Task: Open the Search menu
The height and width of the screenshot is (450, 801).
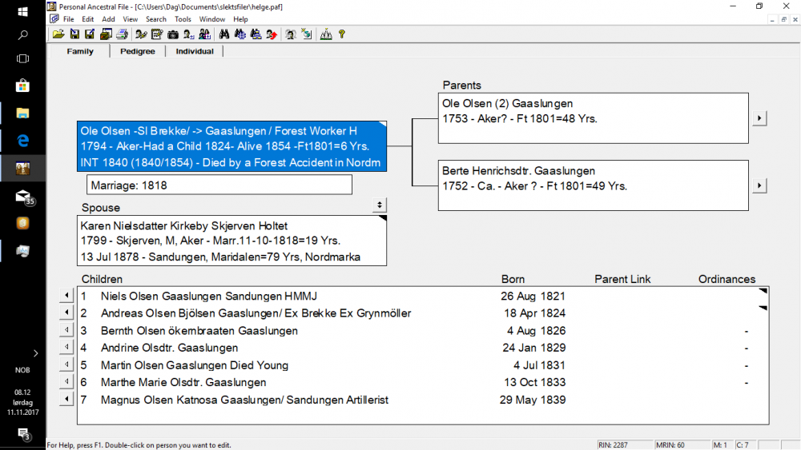Action: pos(156,19)
